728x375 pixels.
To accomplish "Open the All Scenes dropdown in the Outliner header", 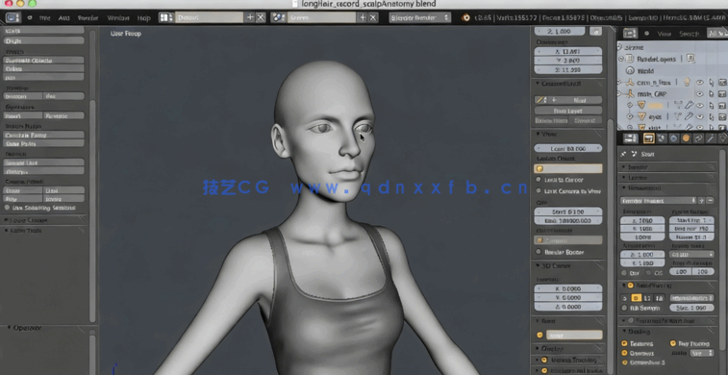I will click(x=717, y=34).
